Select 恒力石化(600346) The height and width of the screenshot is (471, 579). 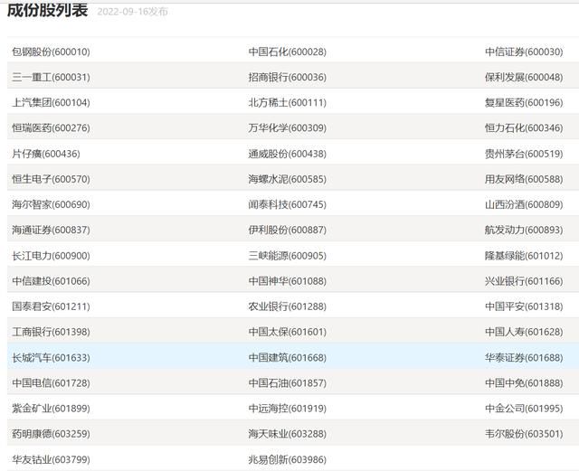point(524,127)
